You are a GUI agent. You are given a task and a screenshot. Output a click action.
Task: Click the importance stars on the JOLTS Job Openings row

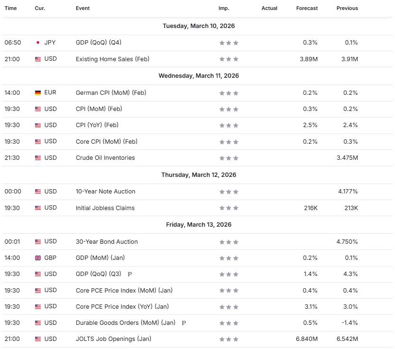[229, 339]
